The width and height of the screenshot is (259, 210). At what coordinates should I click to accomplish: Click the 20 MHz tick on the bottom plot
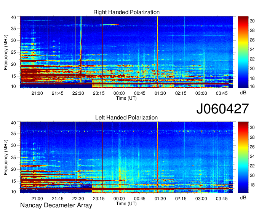14,169
